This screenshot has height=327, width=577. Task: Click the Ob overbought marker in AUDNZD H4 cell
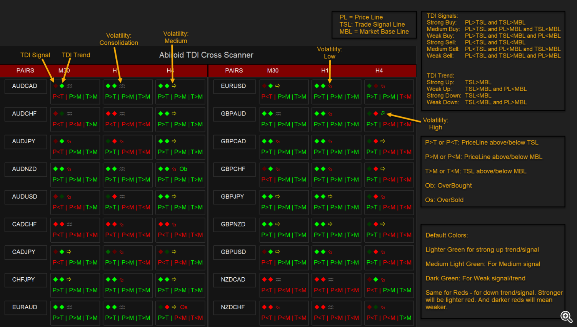[183, 169]
